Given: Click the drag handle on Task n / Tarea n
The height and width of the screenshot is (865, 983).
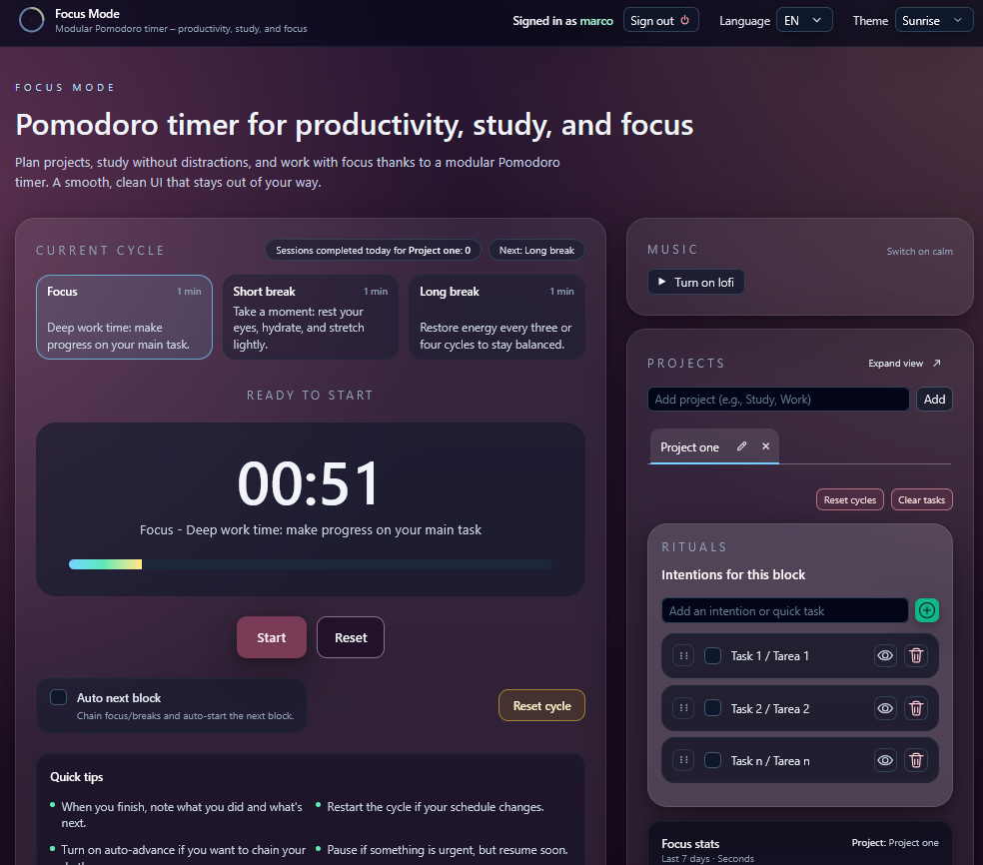Looking at the screenshot, I should 682,760.
